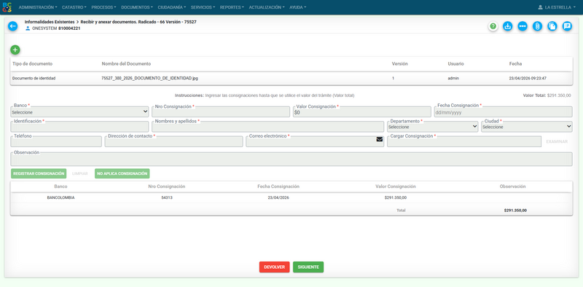Screen dimensions: 583x287
Task: Click the paperclip attachments icon
Action: (537, 26)
